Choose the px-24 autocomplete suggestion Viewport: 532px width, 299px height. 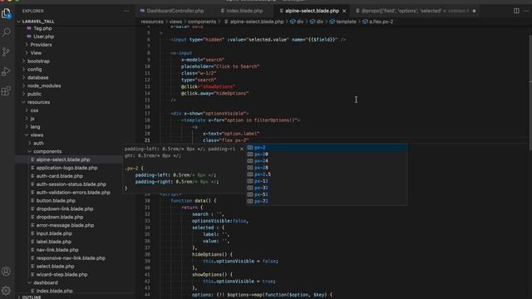click(327, 161)
